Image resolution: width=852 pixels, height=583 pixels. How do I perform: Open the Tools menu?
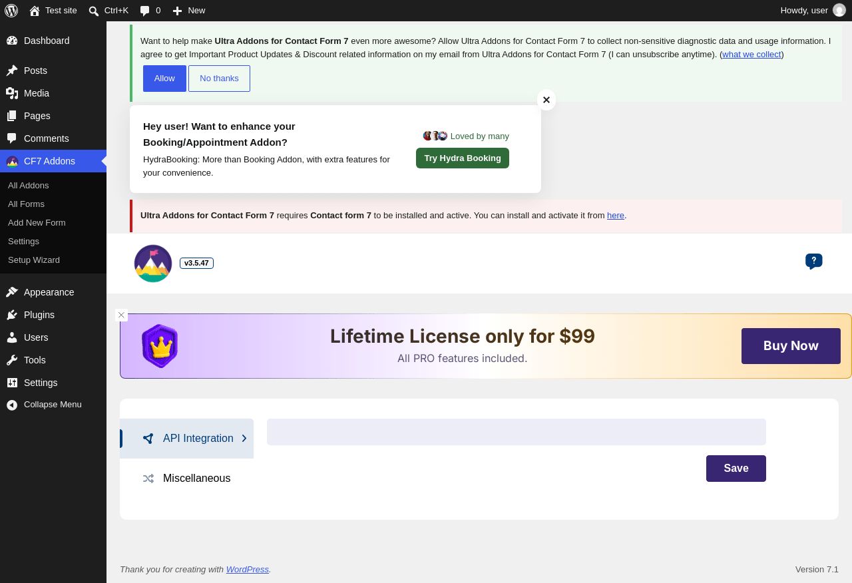point(53,360)
